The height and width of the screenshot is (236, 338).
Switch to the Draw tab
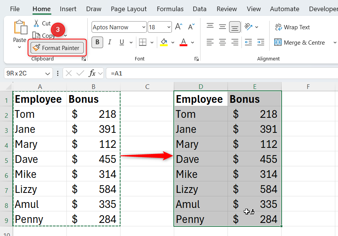point(93,9)
